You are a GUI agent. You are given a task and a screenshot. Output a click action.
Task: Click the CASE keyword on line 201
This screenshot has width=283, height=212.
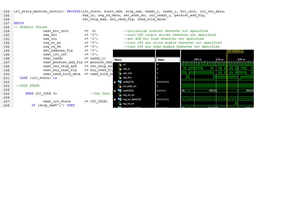click(x=24, y=78)
